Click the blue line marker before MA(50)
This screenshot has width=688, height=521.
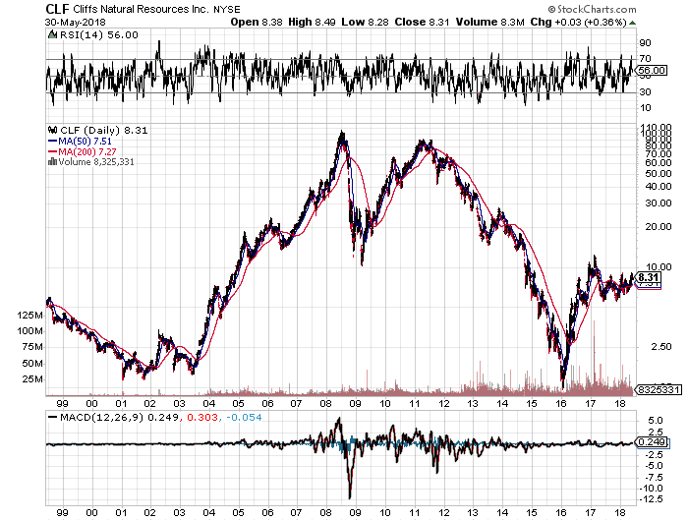(53, 142)
